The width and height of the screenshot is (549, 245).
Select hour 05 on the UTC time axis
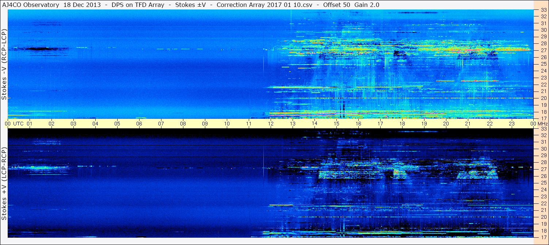tap(117, 124)
